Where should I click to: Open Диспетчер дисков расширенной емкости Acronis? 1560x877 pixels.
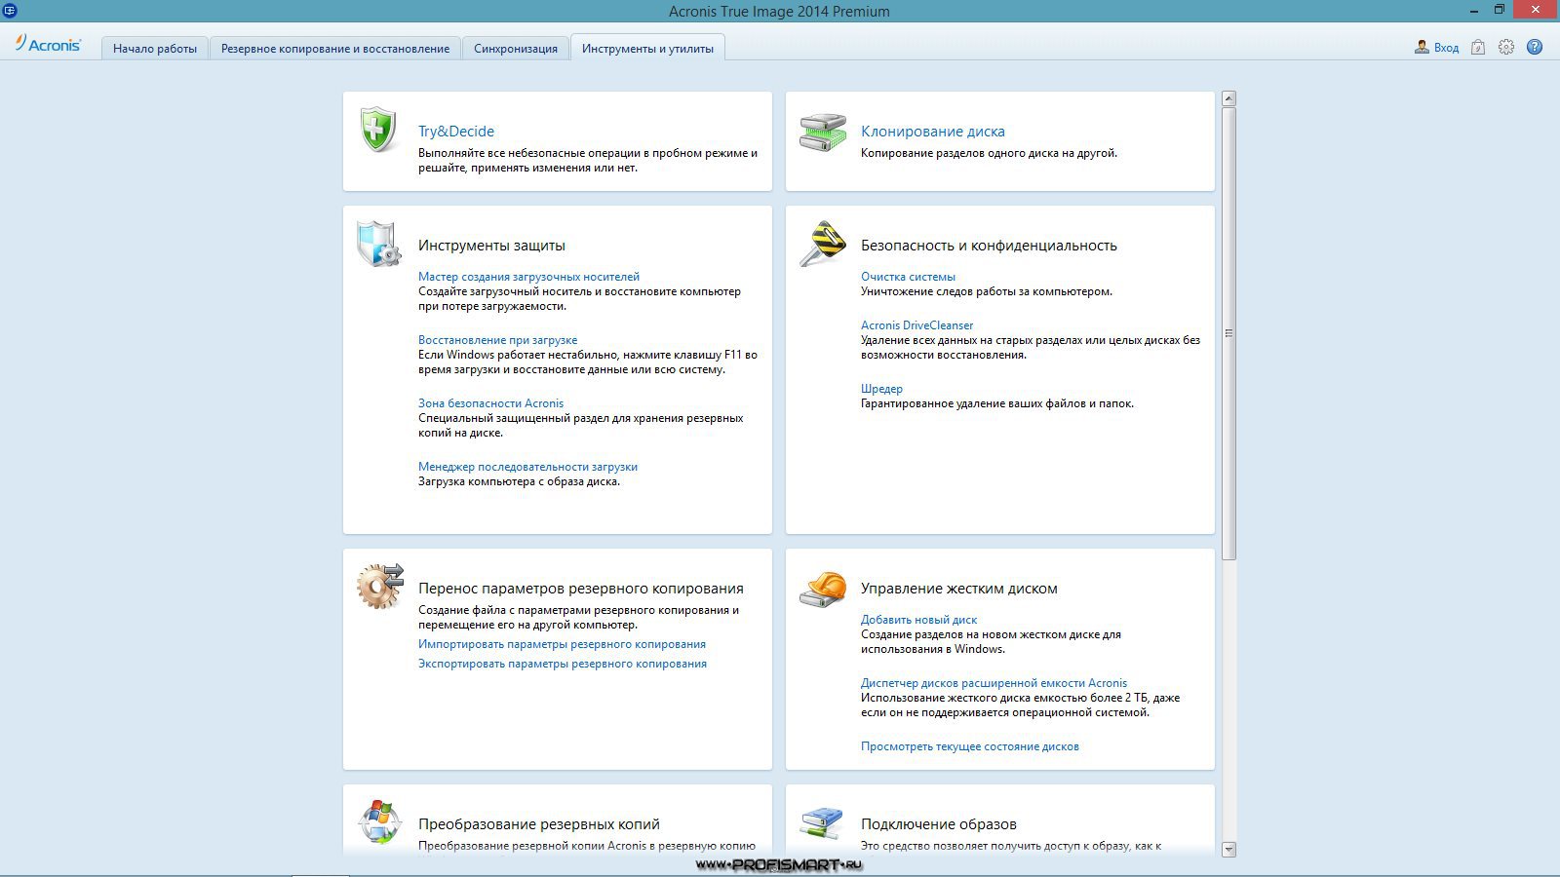pos(994,683)
